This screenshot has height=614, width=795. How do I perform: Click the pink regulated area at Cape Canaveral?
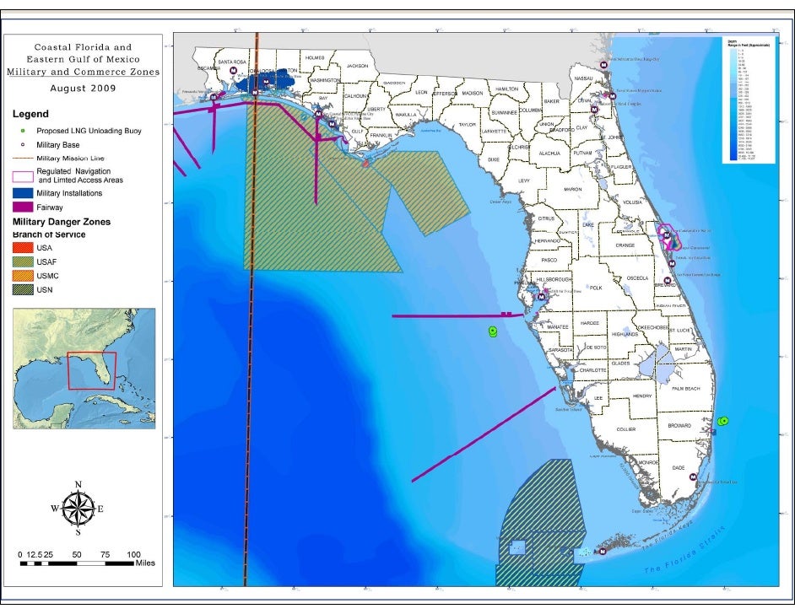668,237
